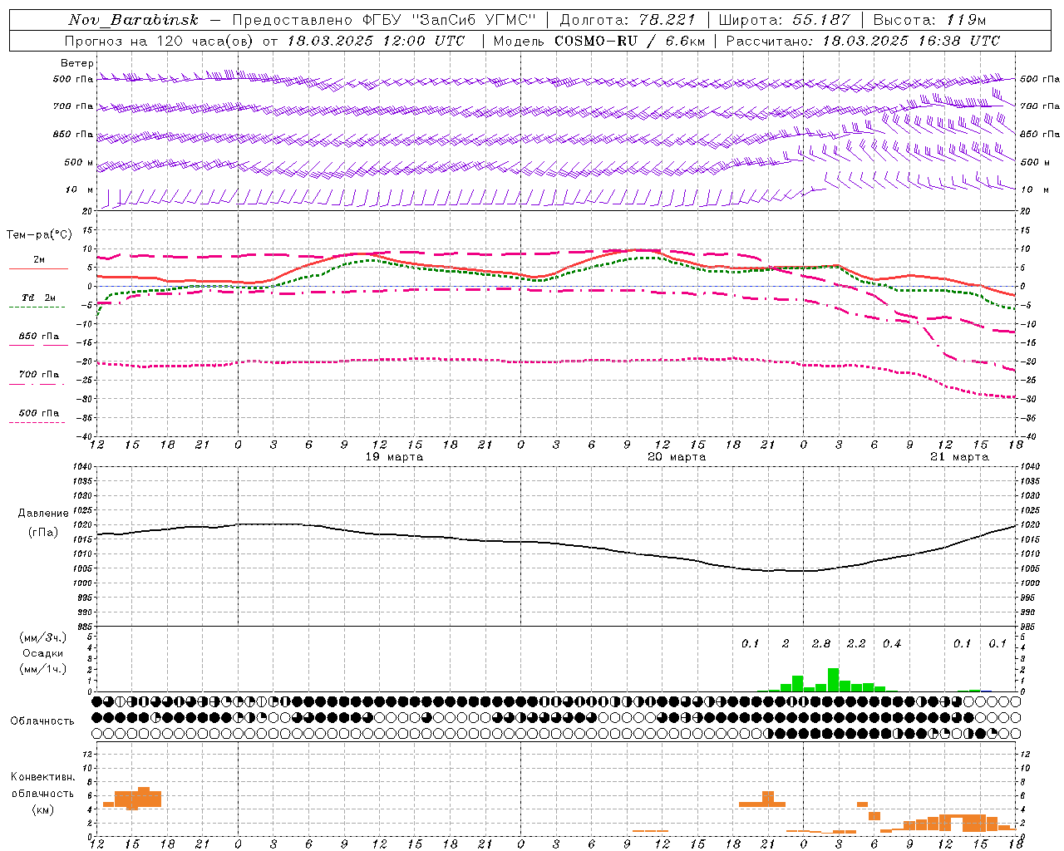The image size is (1064, 851).
Task: Click the 'Рассчитано: 18.03.2025 16:38 UTC' timestamp
Action: pyautogui.click(x=864, y=41)
